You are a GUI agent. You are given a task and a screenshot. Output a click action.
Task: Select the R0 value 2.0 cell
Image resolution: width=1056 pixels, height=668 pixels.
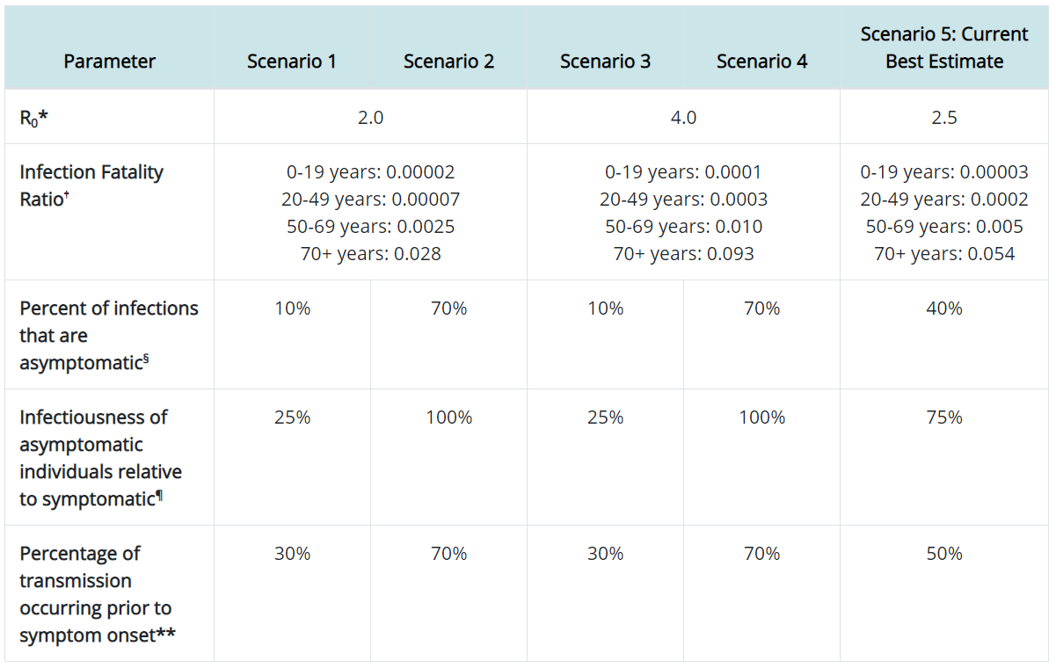(370, 117)
